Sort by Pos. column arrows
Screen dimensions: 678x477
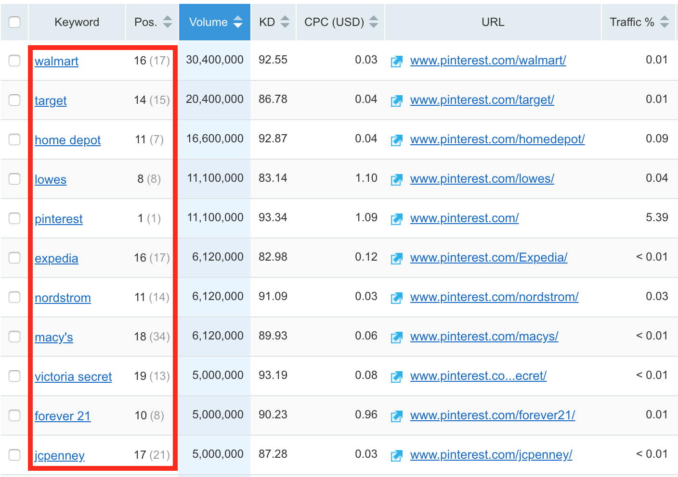168,22
